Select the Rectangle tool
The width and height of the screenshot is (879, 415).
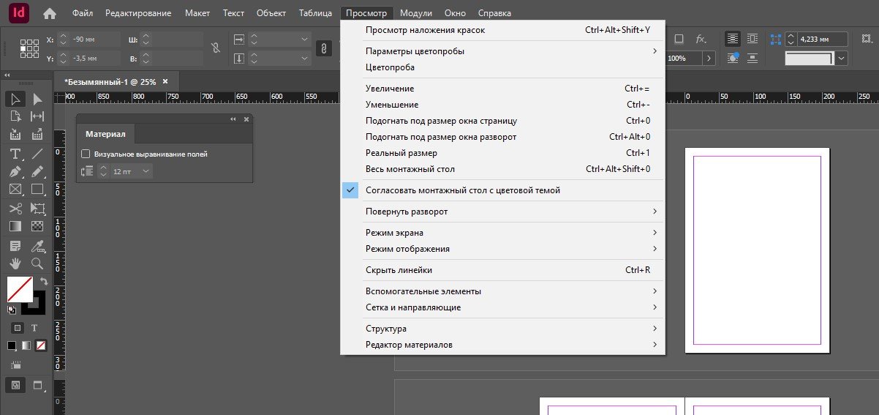37,190
